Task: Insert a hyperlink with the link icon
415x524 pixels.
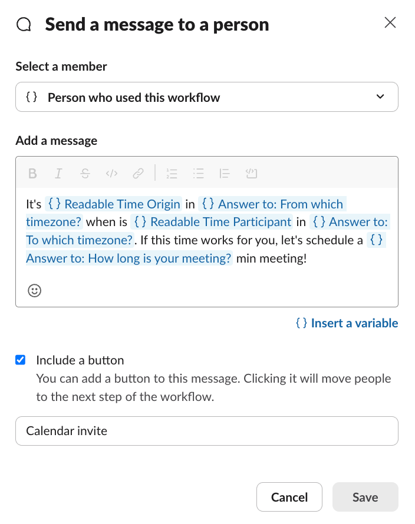Action: point(138,173)
